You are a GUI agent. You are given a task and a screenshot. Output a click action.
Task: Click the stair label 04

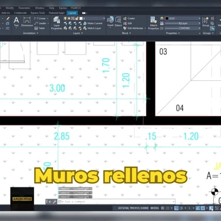click(180, 108)
